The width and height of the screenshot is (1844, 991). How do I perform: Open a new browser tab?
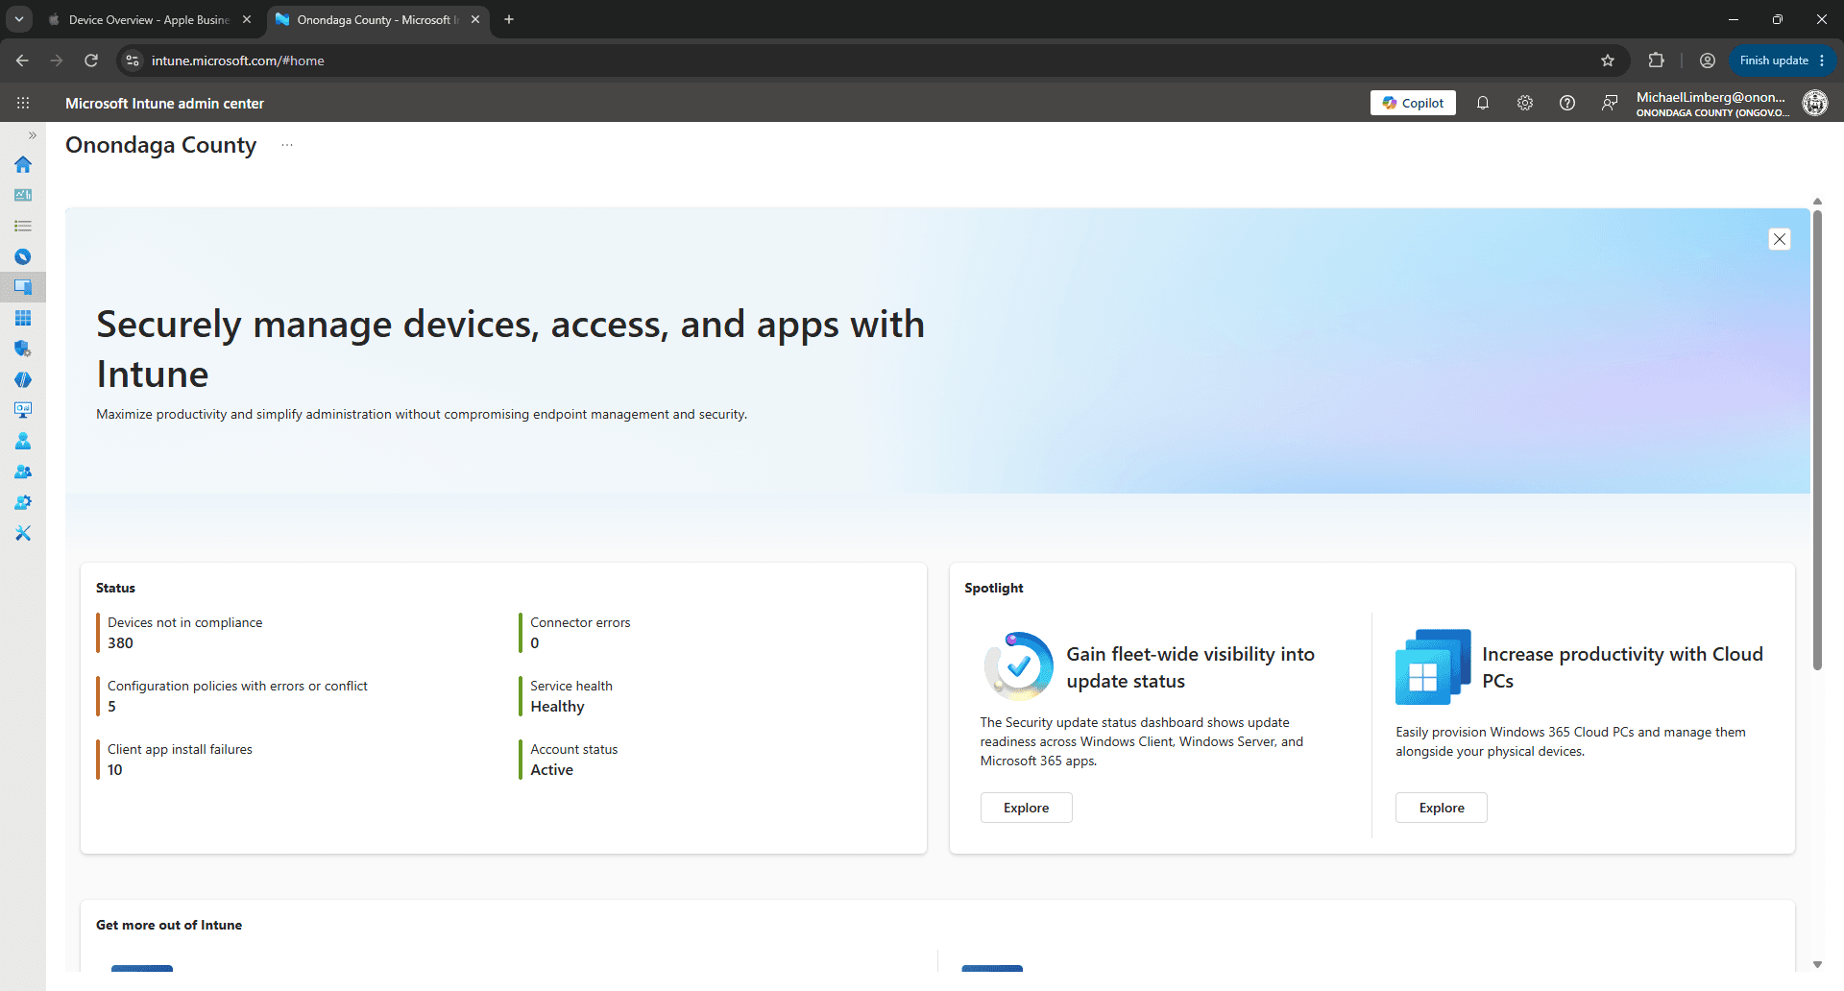coord(509,19)
